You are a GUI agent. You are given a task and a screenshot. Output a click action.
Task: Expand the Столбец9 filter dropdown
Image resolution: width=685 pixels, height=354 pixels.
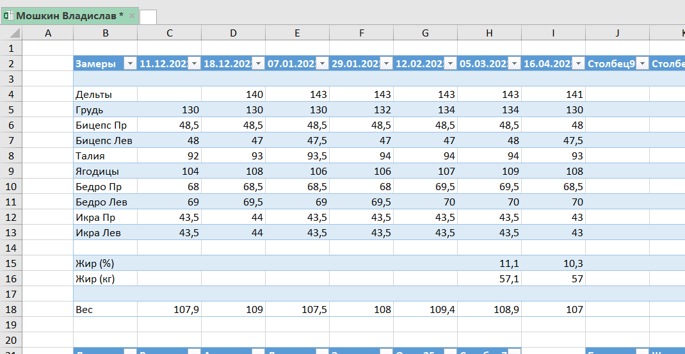click(x=642, y=64)
